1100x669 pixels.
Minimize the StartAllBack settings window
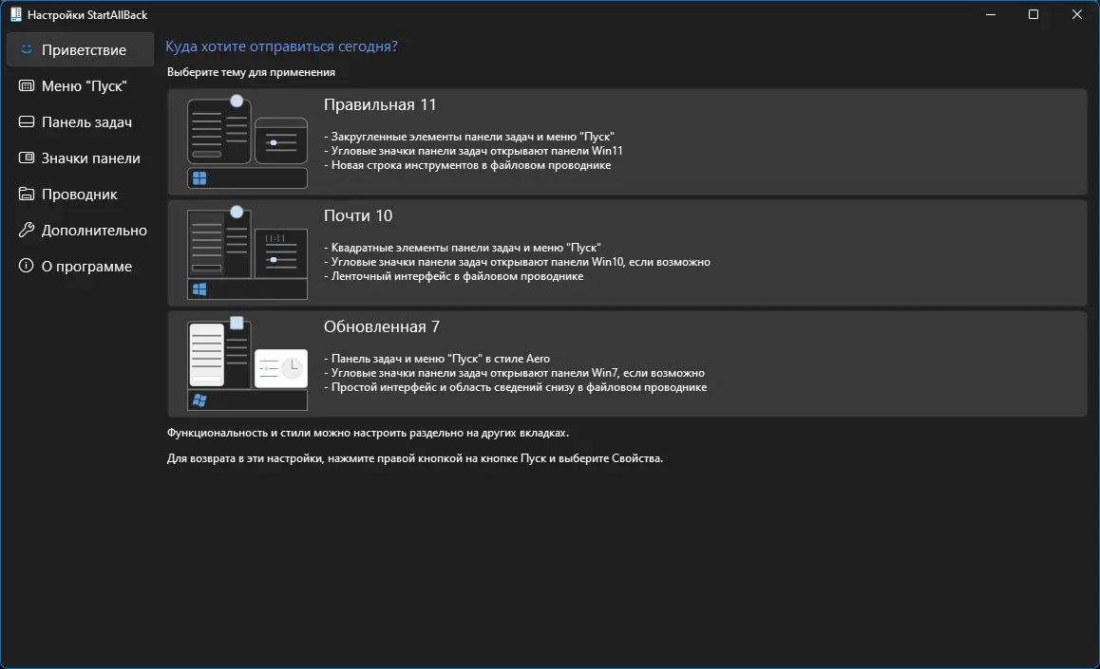tap(991, 14)
